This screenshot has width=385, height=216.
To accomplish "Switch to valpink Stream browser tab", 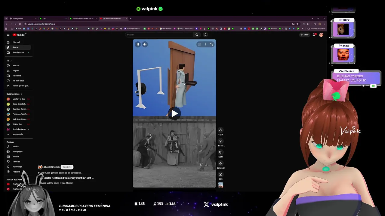I will click(x=83, y=19).
